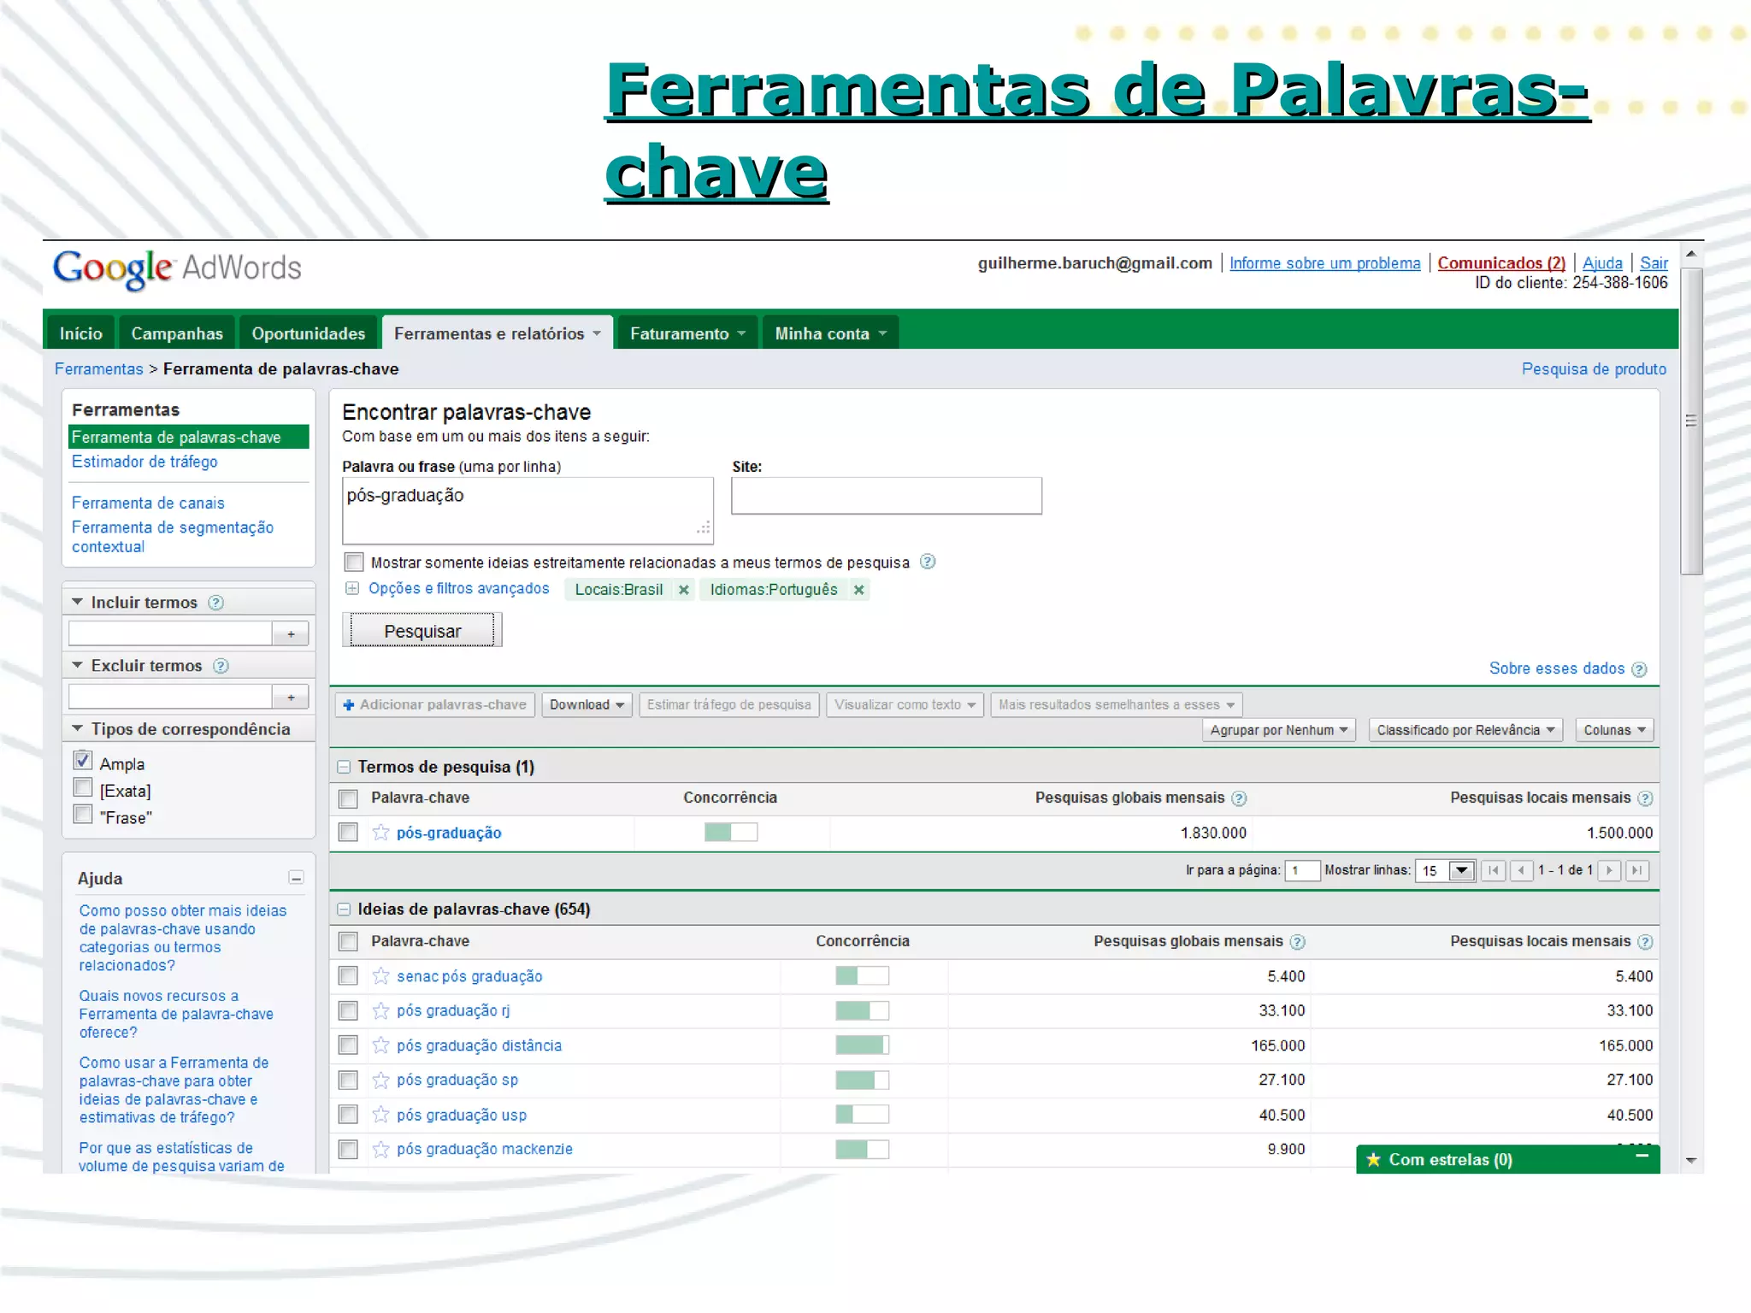Open Ferramentas e relatórios menu
Viewport: 1751px width, 1313px height.
(498, 333)
